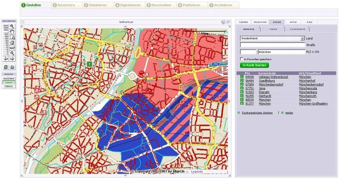340x179 pixels.
Task: Open Ort link Münchenbernsdorf
Action: click(311, 85)
